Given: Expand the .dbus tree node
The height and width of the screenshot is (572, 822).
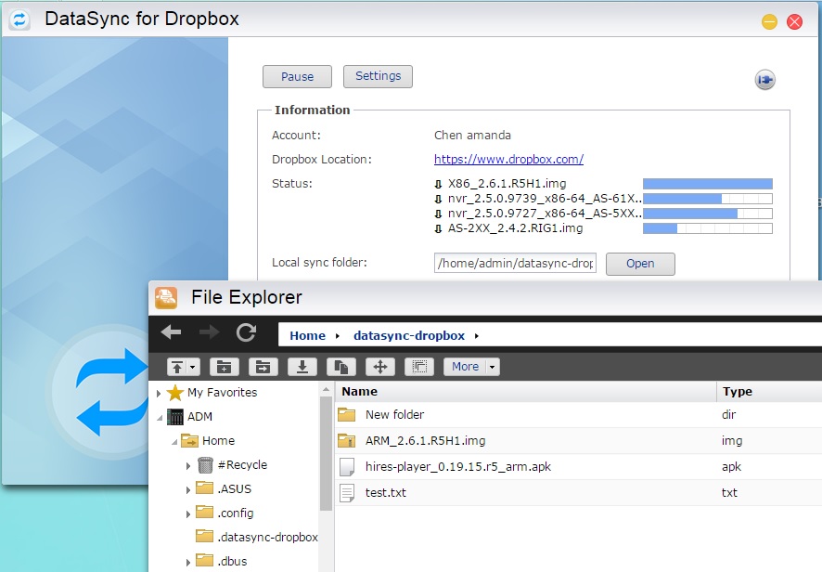Looking at the screenshot, I should click(x=188, y=563).
